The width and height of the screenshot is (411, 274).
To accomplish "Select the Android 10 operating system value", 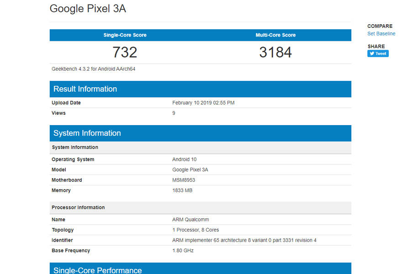I will point(184,159).
